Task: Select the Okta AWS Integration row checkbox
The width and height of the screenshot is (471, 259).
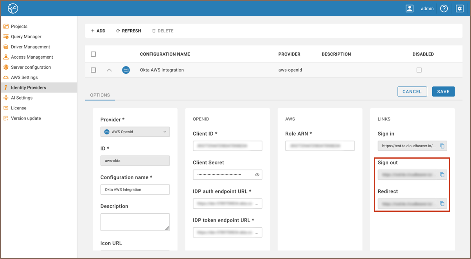Action: pyautogui.click(x=93, y=70)
